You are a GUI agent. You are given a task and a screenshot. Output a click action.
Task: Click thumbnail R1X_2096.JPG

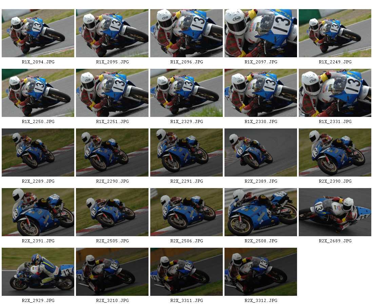[186, 33]
